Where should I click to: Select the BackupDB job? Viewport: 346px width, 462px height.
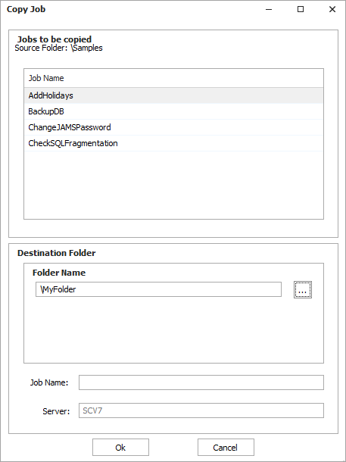click(x=173, y=111)
